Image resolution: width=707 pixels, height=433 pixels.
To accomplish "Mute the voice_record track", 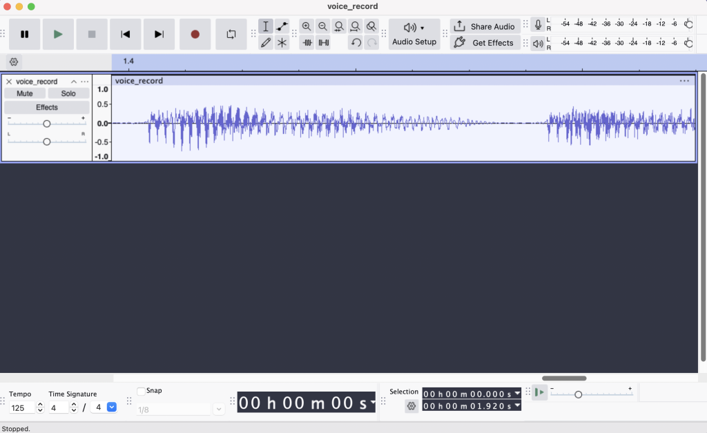I will 25,93.
